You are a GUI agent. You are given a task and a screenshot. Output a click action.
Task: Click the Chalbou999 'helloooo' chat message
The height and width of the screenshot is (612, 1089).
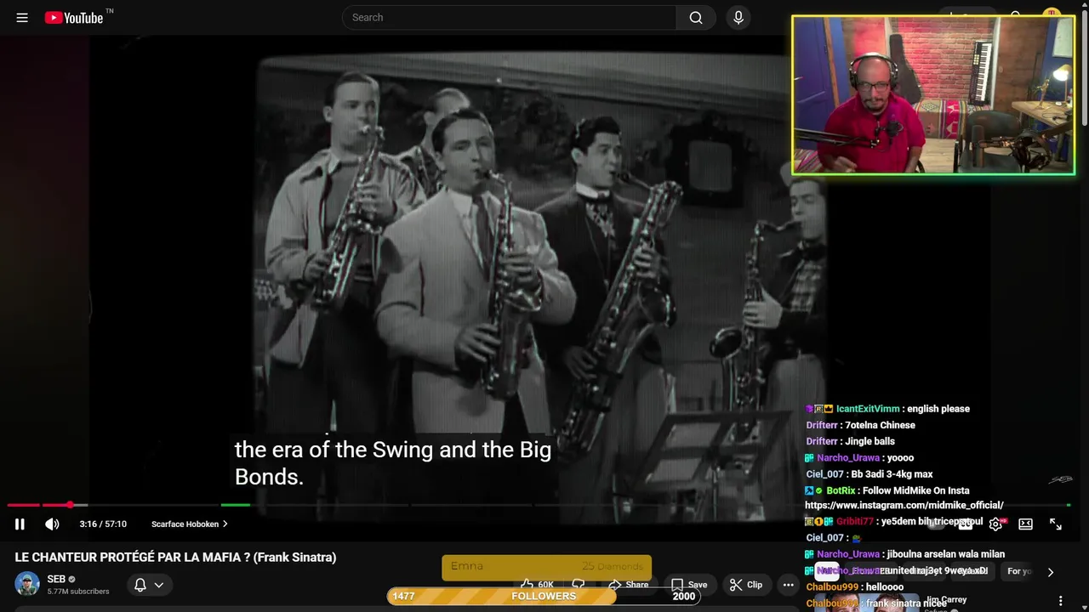[x=854, y=587]
